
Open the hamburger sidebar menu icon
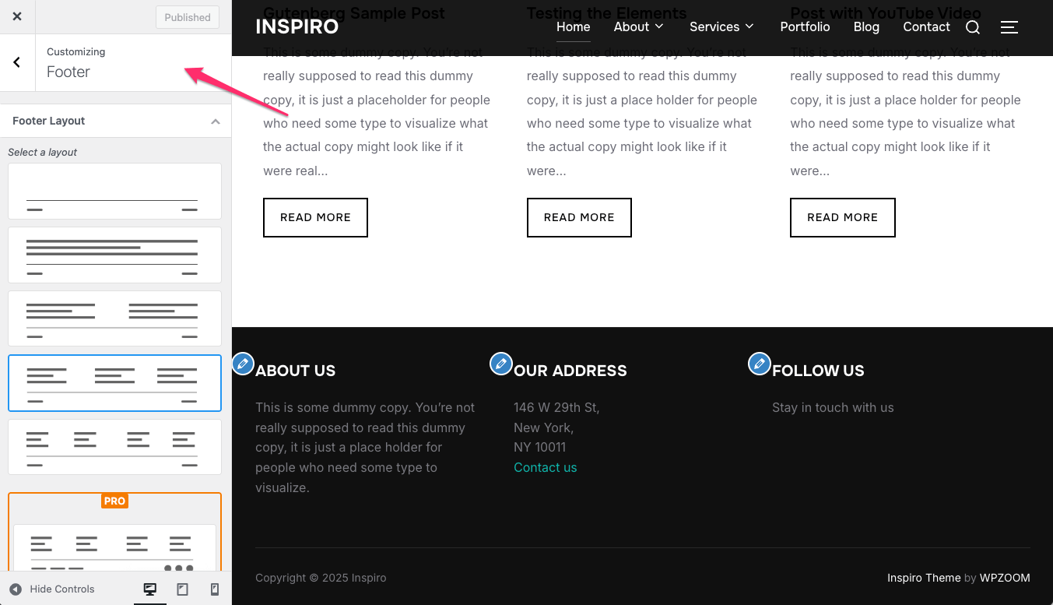pyautogui.click(x=1009, y=27)
